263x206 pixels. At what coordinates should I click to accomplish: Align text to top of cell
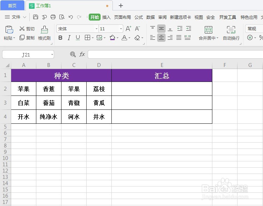coord(153,29)
